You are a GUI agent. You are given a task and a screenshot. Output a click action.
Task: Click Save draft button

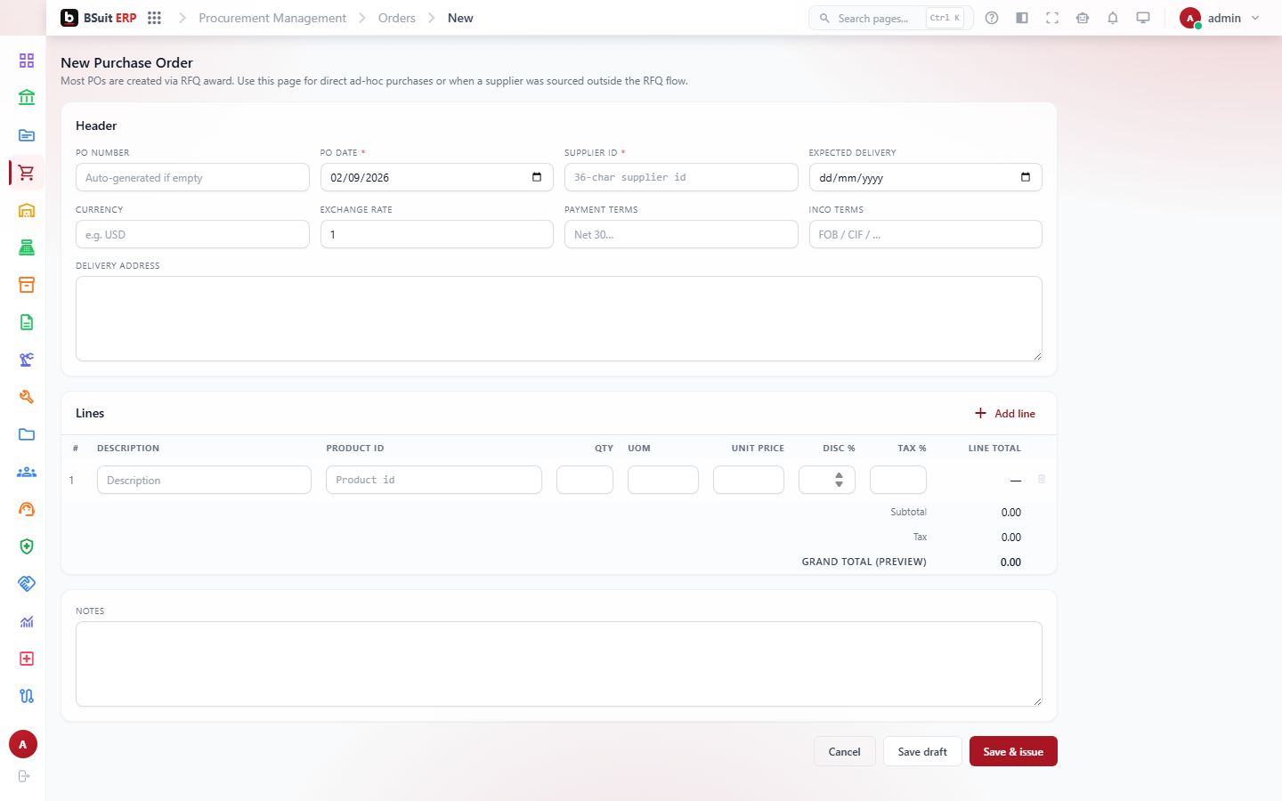click(x=922, y=751)
